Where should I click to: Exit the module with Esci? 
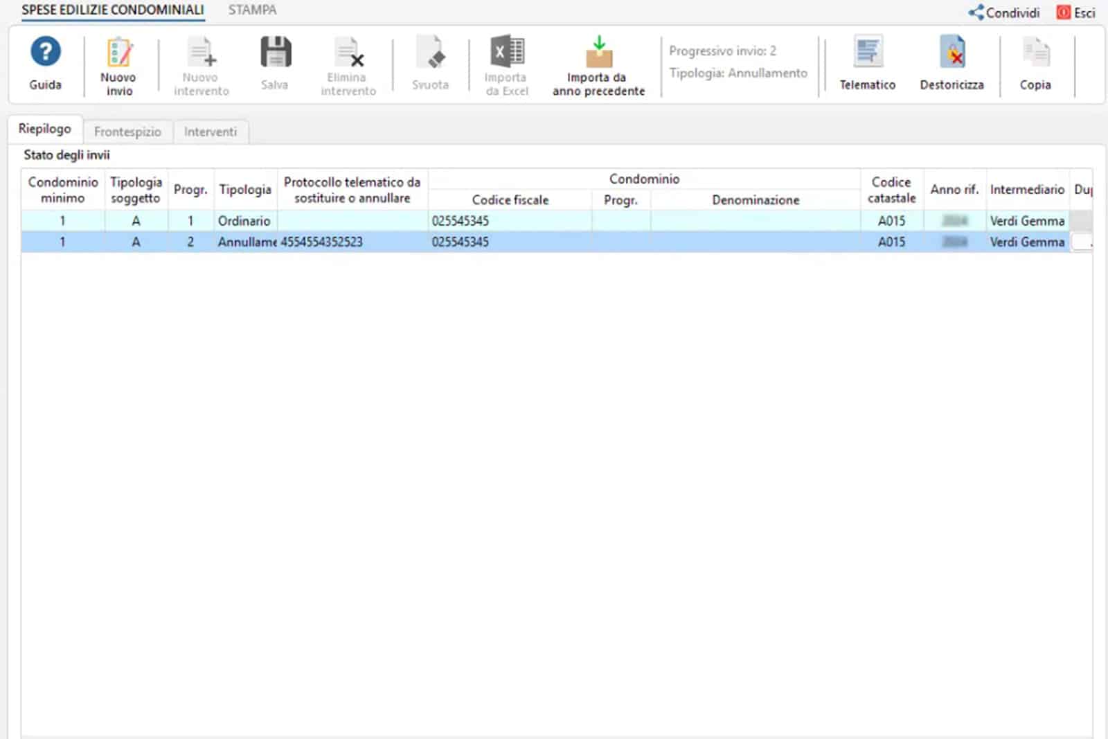[x=1076, y=12]
